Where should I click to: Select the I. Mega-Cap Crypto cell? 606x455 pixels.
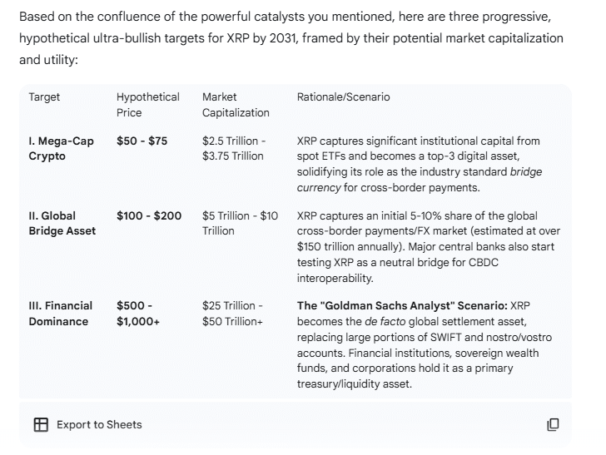pos(61,148)
